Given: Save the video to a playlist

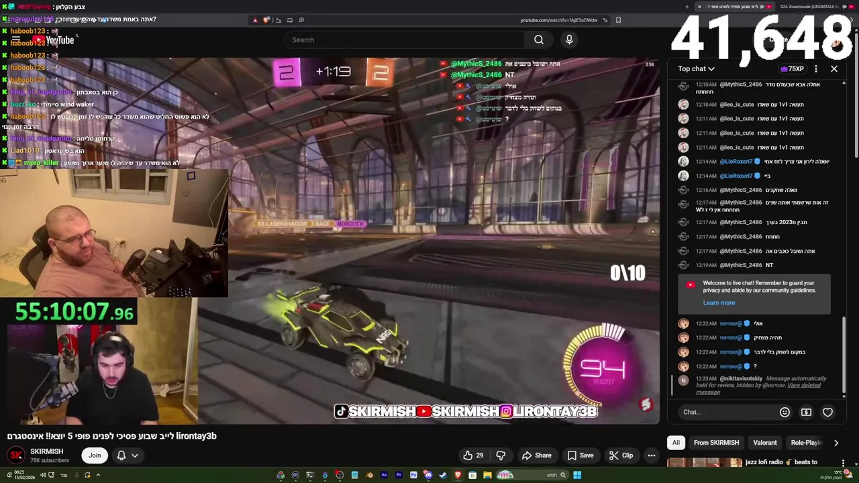Looking at the screenshot, I should 580,455.
